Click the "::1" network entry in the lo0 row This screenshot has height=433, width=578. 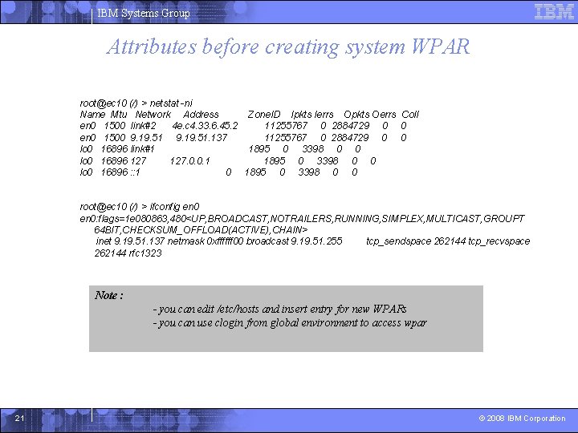(x=135, y=172)
